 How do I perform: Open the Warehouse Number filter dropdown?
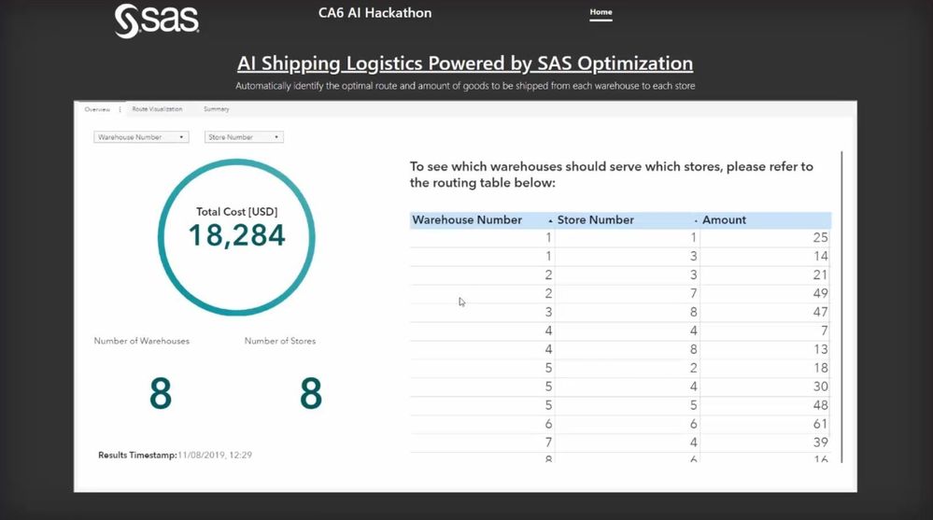point(141,137)
